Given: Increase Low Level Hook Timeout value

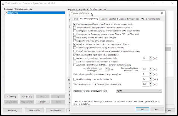Looking at the screenshot, I should [150, 83].
